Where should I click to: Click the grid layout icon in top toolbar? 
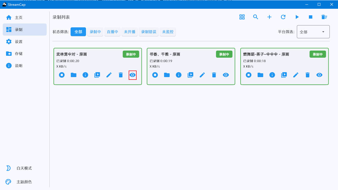click(x=242, y=17)
